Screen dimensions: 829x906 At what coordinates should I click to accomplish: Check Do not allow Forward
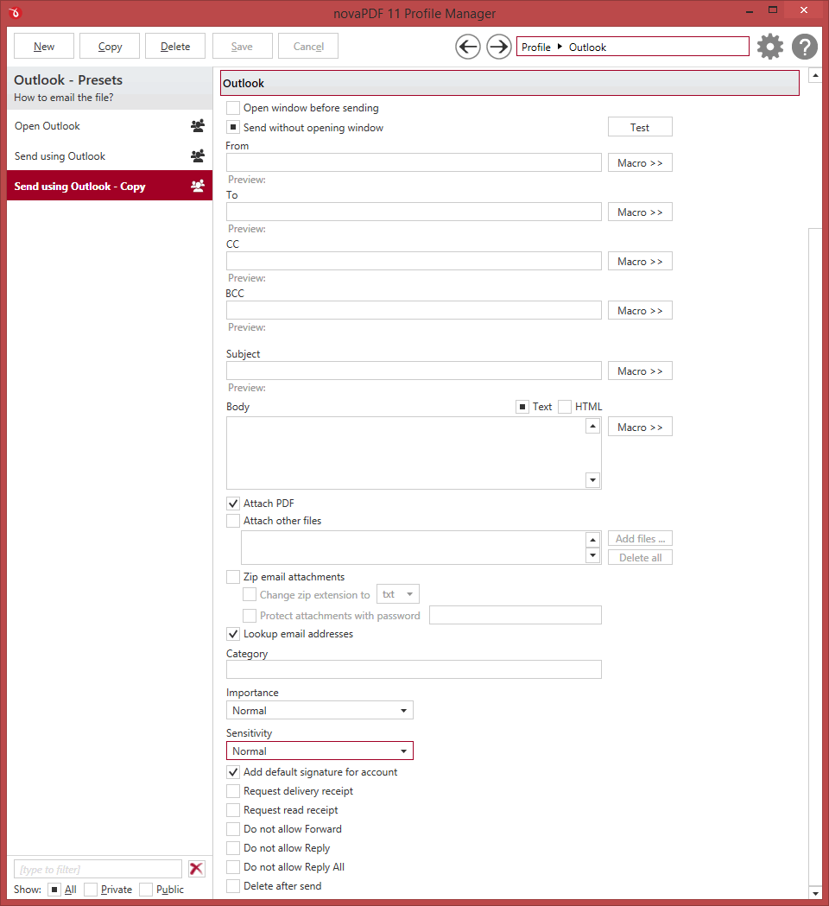(233, 829)
